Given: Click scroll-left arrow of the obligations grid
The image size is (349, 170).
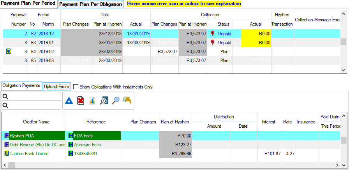Looking at the screenshot, I should point(4,165).
